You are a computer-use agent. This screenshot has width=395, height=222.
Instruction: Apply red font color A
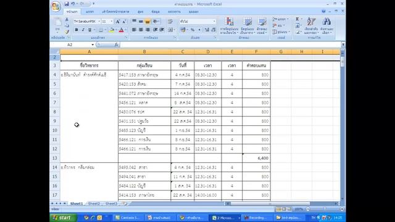[121, 30]
